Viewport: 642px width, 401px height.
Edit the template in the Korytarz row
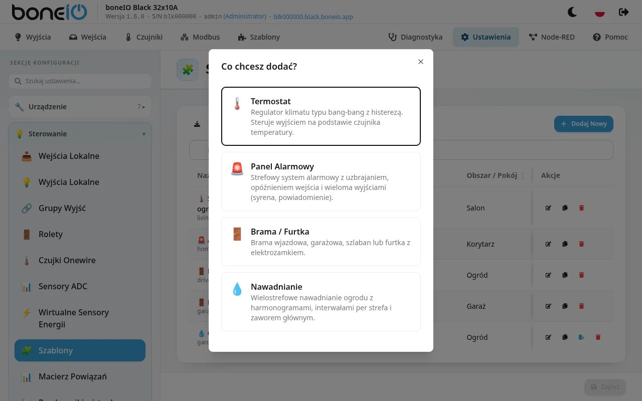tap(548, 244)
